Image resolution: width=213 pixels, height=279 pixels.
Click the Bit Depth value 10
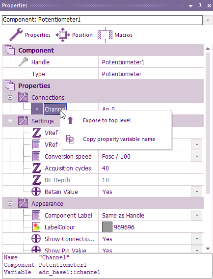pos(105,180)
